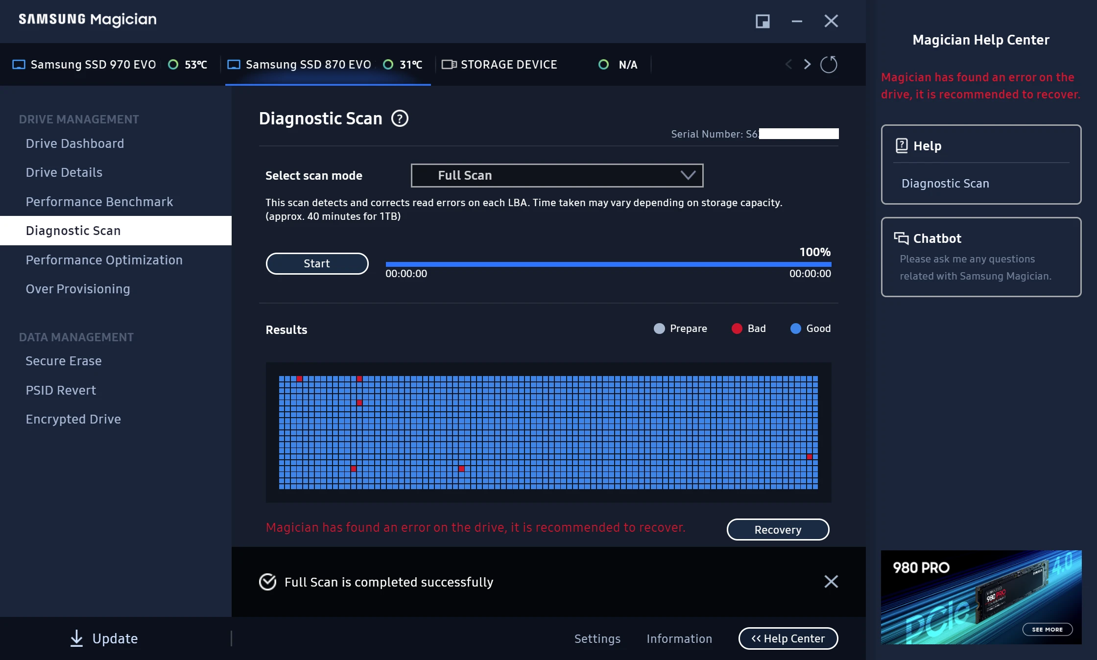Click the Help document icon

click(902, 145)
